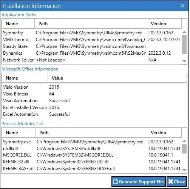Click the N/A version cell

coord(152,60)
